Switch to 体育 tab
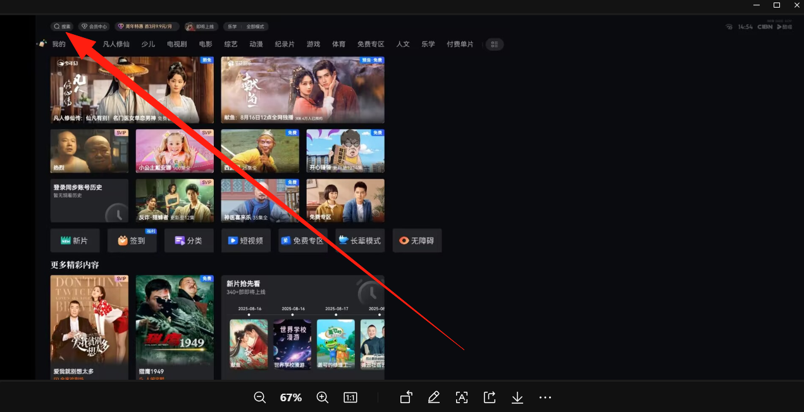 [x=339, y=44]
